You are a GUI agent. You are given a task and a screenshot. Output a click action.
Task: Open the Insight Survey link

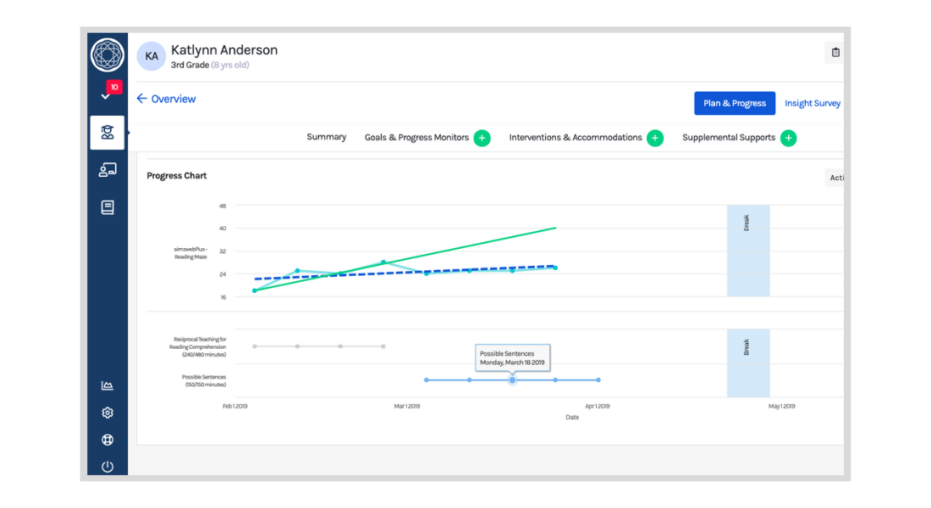coord(813,103)
